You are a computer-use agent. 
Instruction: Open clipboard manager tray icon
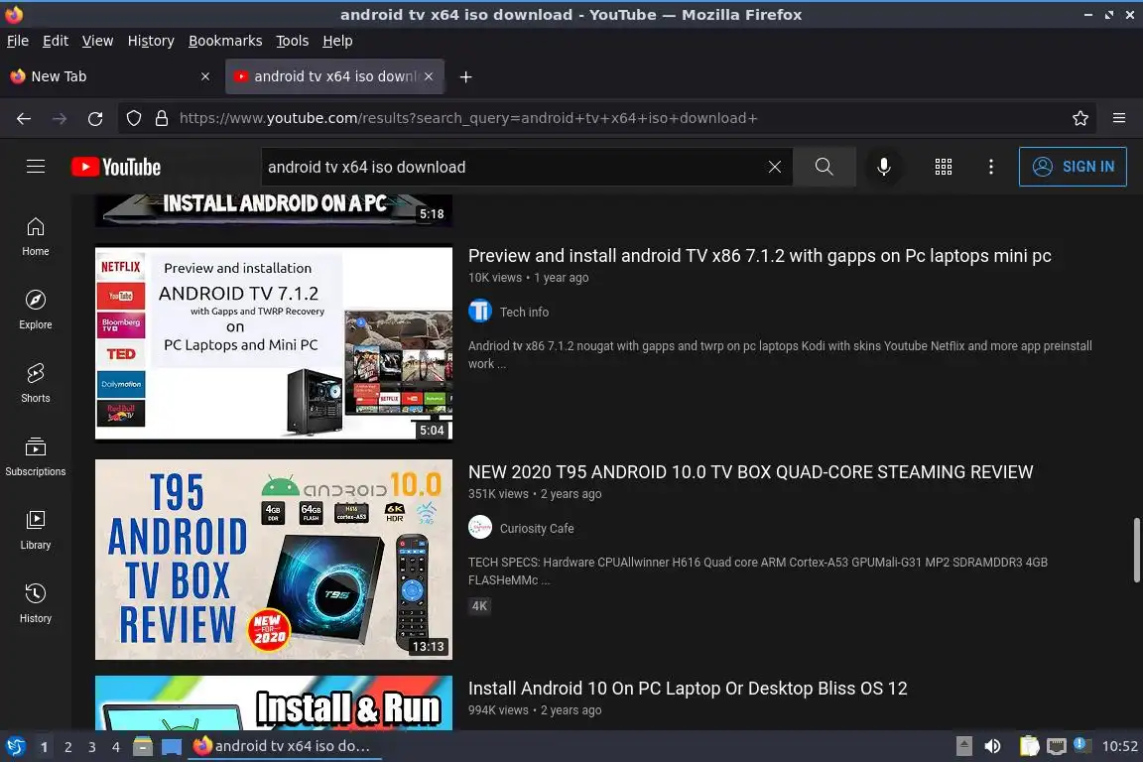[x=1029, y=746]
